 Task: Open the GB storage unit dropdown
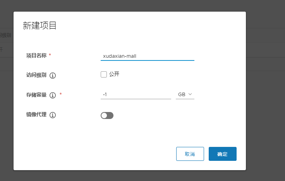tap(185, 95)
